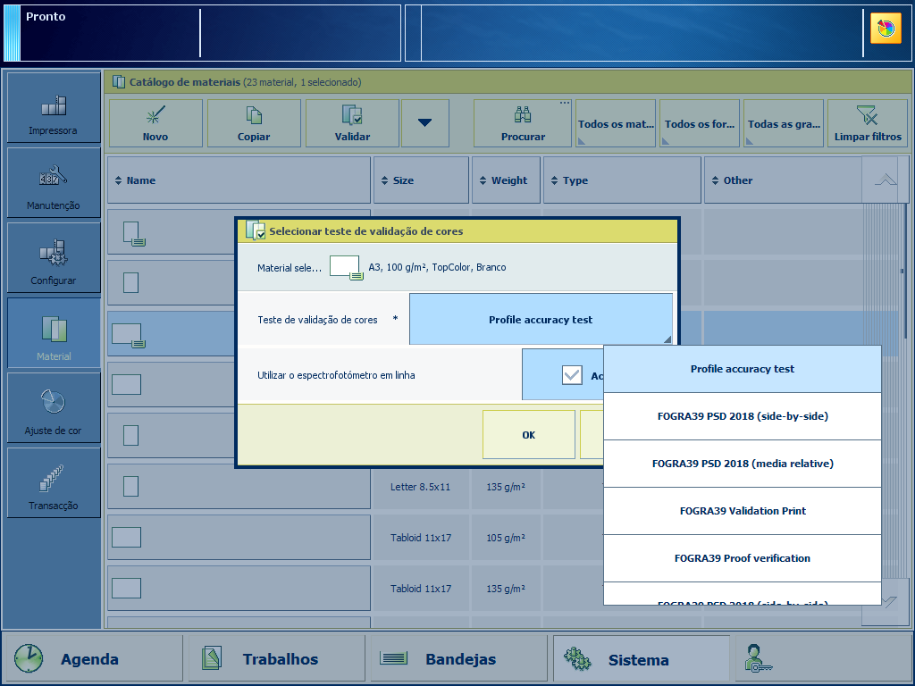The image size is (915, 686).
Task: Select FOGRA39 Proof verification option
Action: 743,558
